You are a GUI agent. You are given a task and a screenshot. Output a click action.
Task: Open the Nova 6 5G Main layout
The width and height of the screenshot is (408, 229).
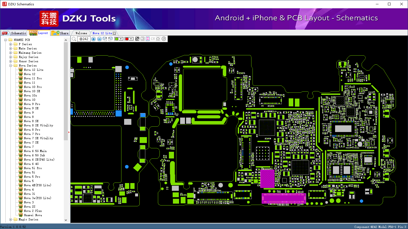35,151
